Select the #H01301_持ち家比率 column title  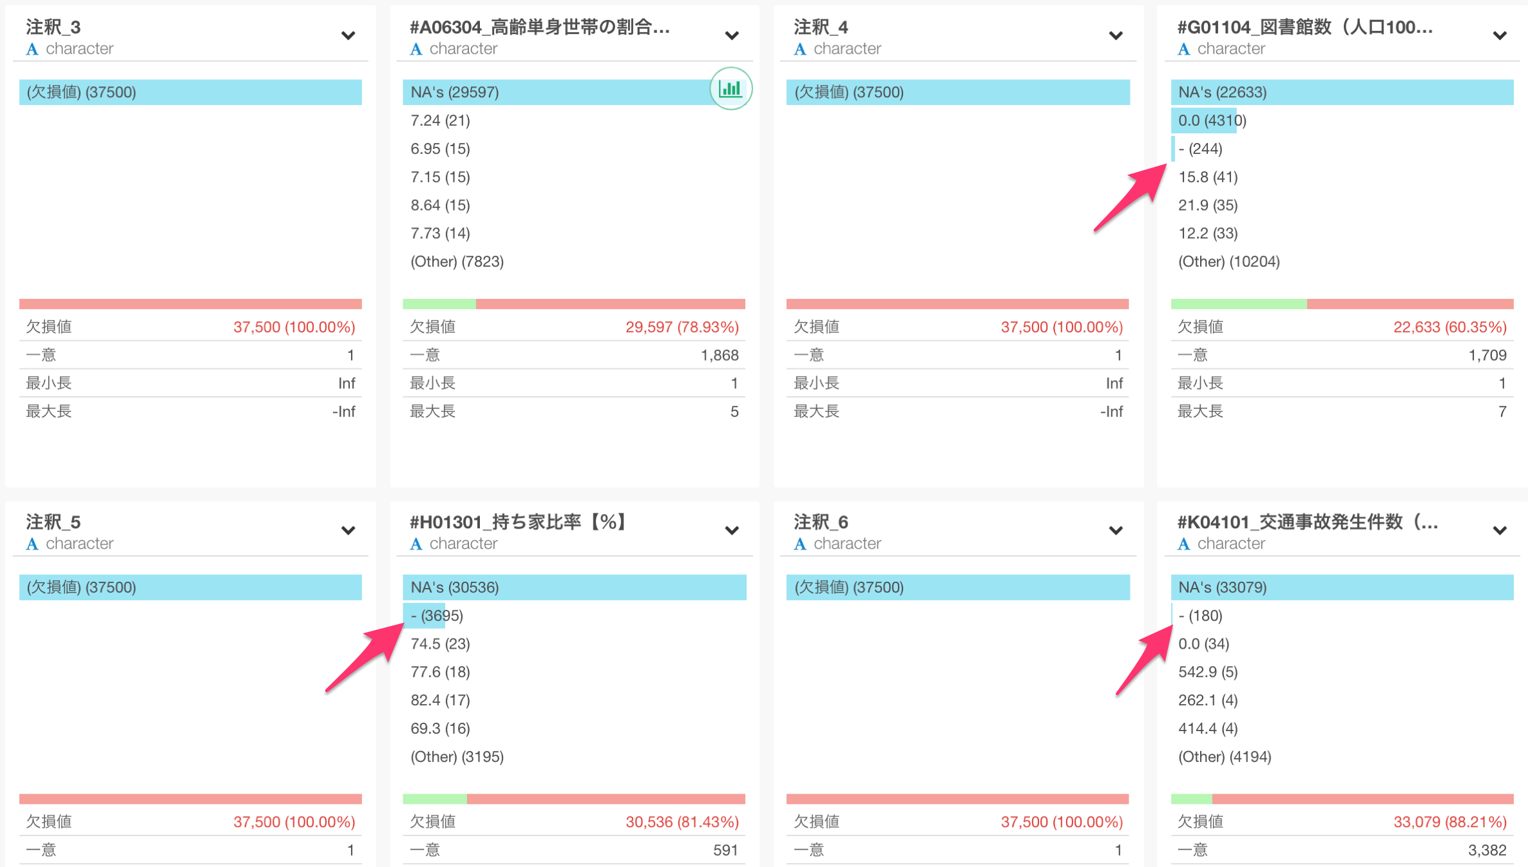coord(518,522)
